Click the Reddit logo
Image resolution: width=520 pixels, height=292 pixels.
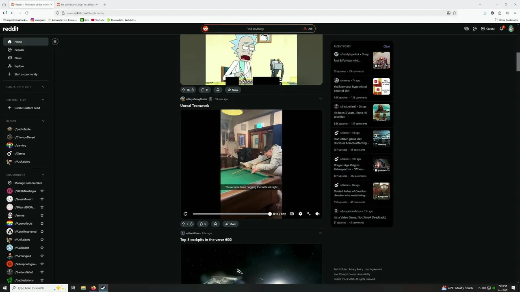[11, 29]
